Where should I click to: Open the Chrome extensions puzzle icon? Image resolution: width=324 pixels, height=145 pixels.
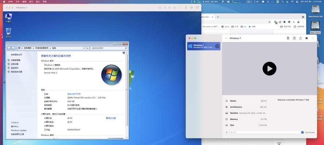[x=294, y=22]
